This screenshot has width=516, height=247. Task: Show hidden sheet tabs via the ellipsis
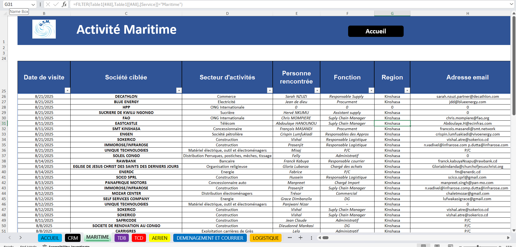coord(290,238)
